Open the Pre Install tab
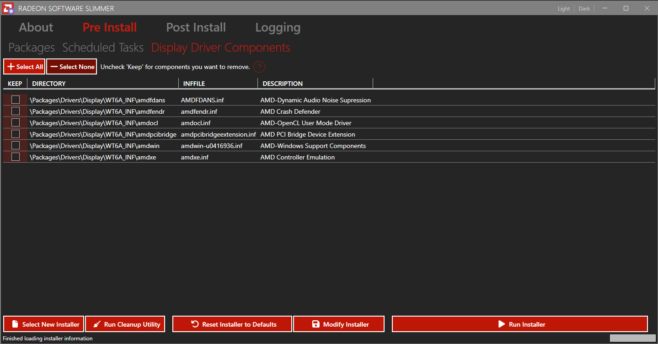658x344 pixels. coord(110,27)
